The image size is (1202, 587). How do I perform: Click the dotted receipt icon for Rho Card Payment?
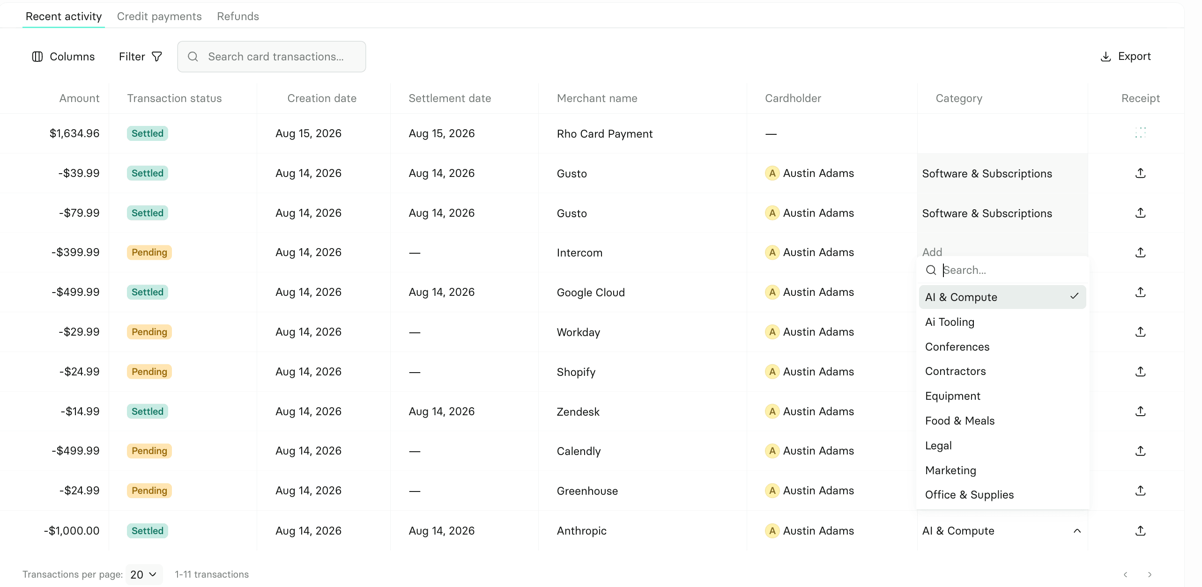(1140, 133)
